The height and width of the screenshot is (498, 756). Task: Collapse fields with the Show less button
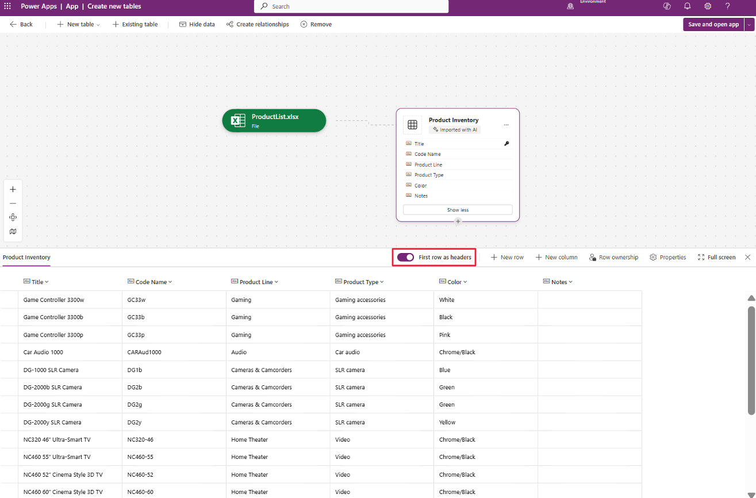[457, 209]
